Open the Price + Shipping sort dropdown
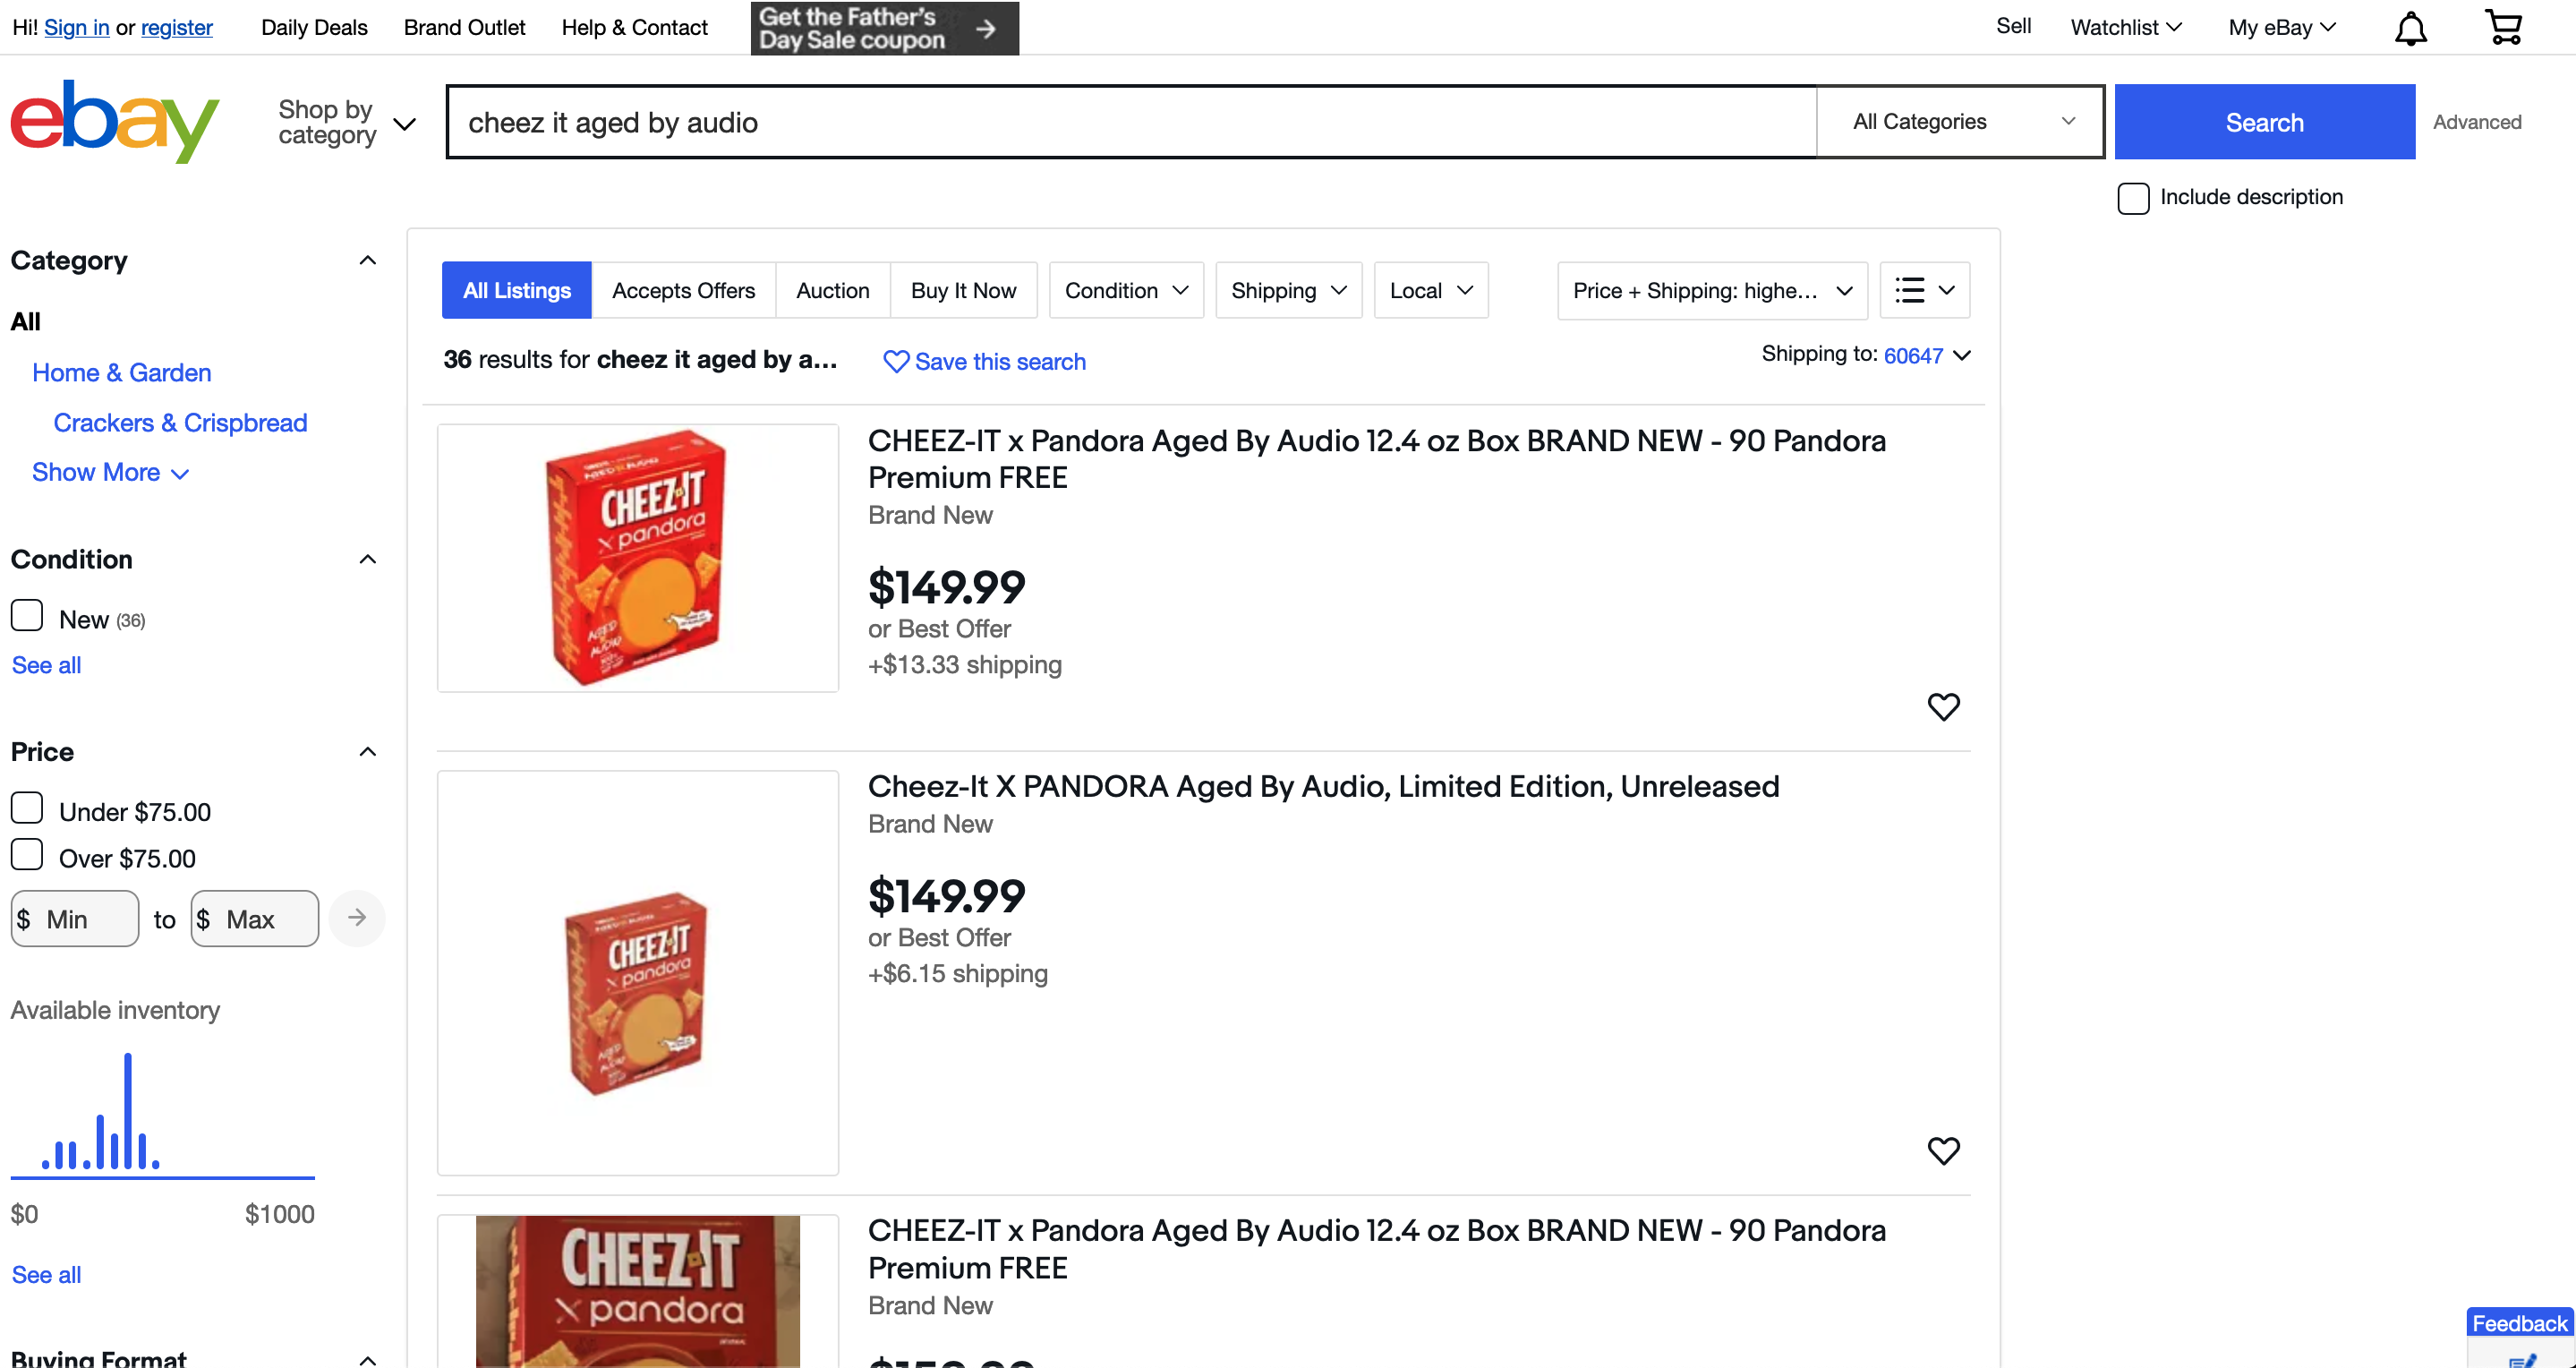Image resolution: width=2576 pixels, height=1368 pixels. coord(1711,291)
